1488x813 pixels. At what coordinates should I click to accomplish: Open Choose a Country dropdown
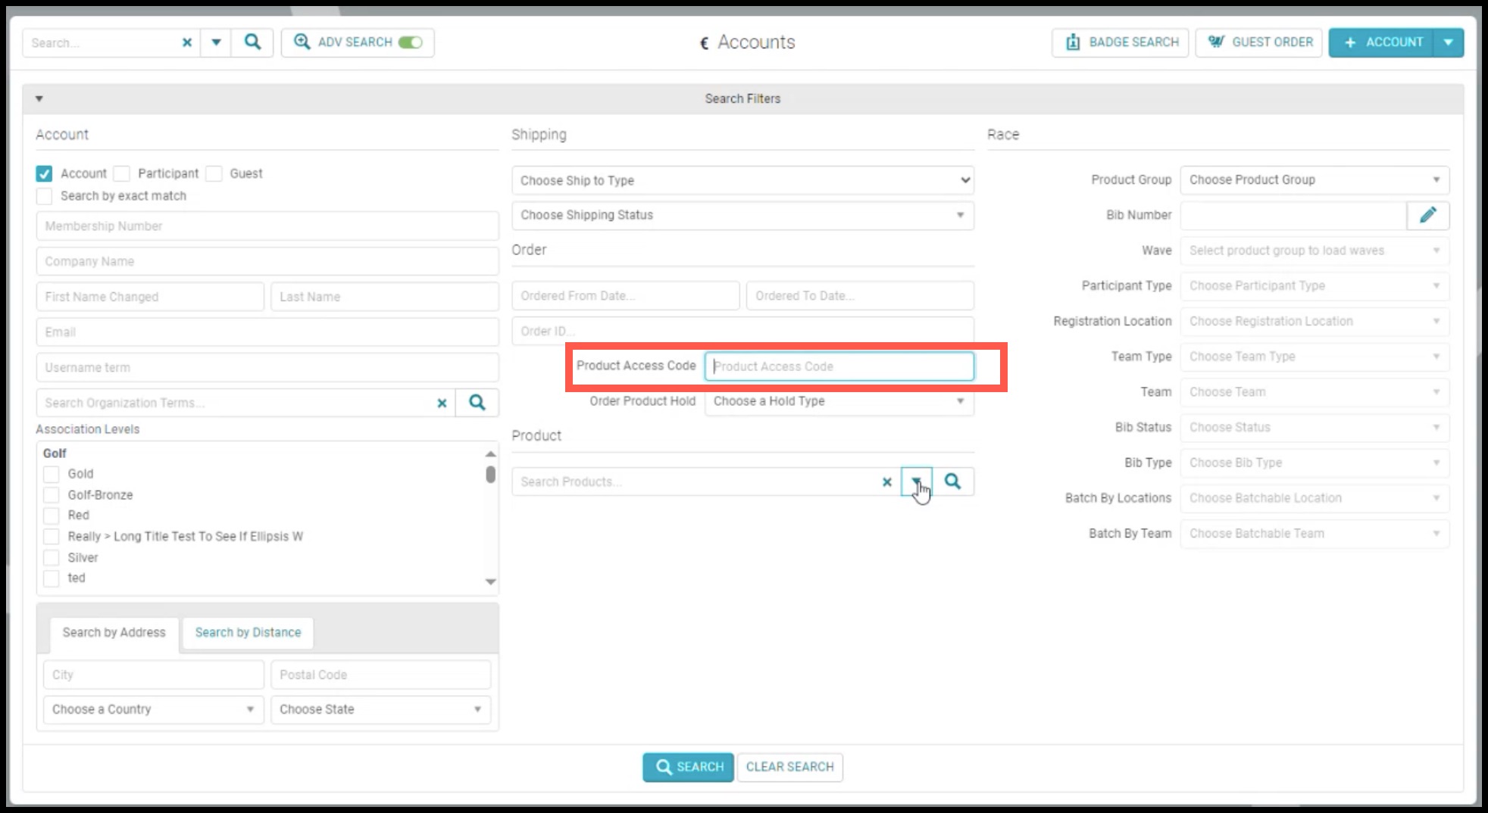[153, 709]
